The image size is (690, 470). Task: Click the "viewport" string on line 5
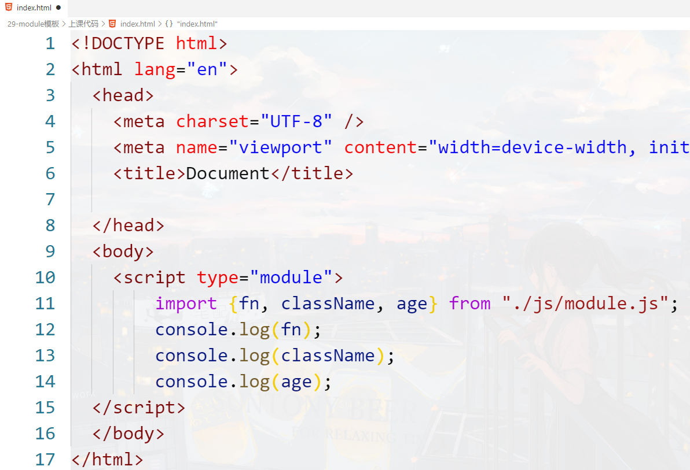pyautogui.click(x=280, y=147)
